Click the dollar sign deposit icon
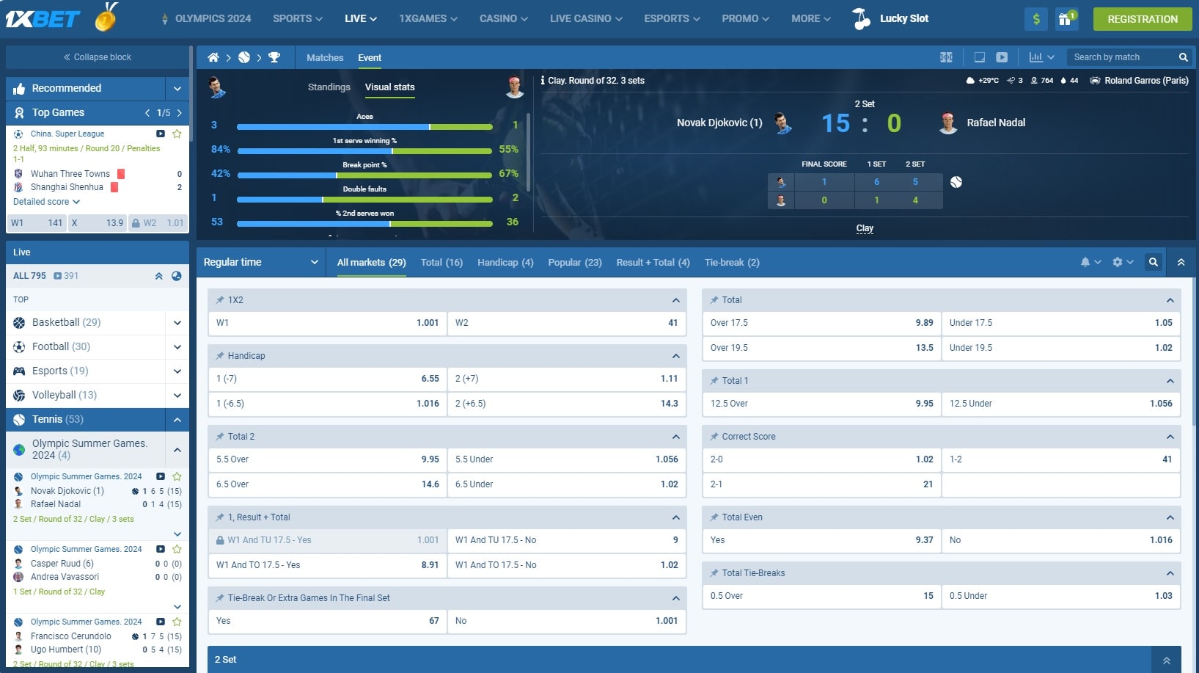The height and width of the screenshot is (673, 1199). coord(1036,19)
